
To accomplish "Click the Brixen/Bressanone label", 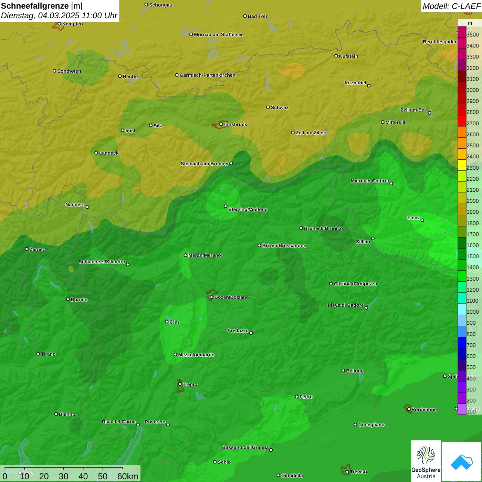I will [284, 245].
